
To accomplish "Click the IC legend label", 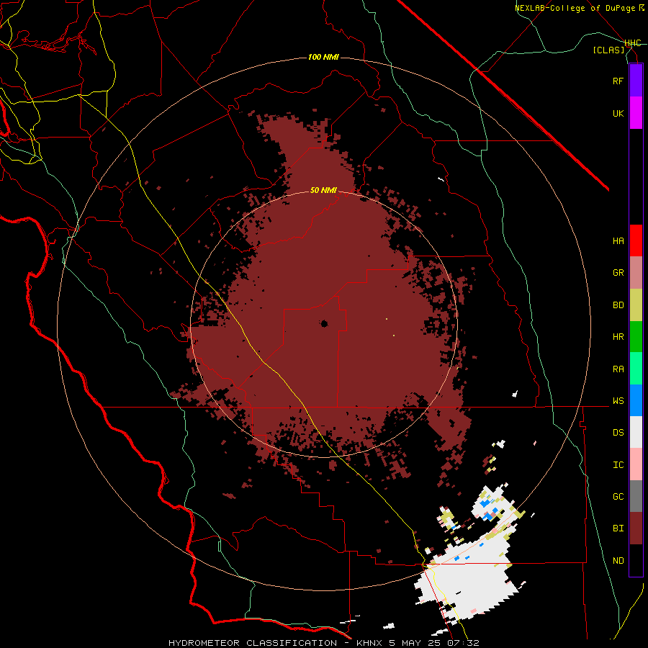I will 618,465.
